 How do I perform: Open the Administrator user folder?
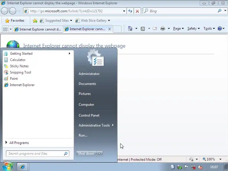89,74
